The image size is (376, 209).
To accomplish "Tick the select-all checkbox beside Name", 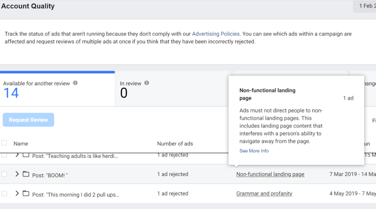I will click(x=4, y=143).
